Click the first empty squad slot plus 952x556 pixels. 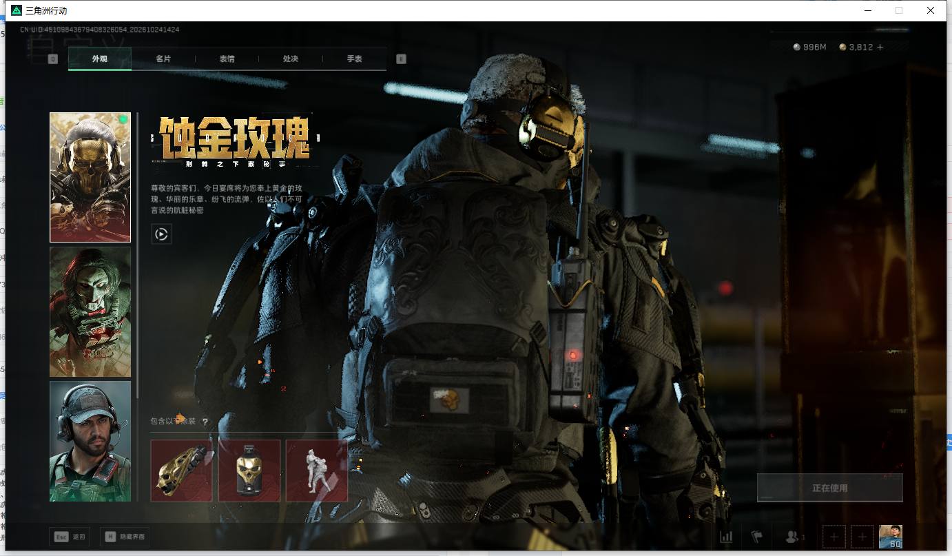pyautogui.click(x=834, y=537)
